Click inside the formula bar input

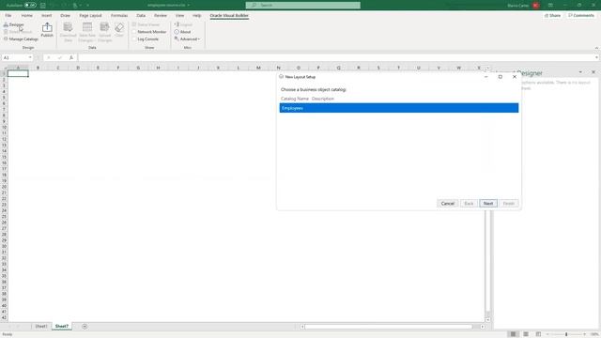click(x=336, y=57)
